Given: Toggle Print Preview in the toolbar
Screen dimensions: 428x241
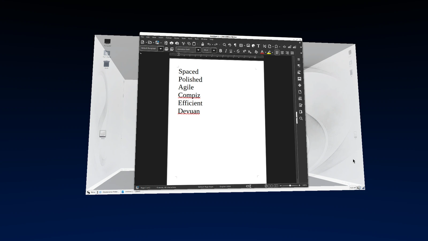Looking at the screenshot, I should [x=177, y=43].
